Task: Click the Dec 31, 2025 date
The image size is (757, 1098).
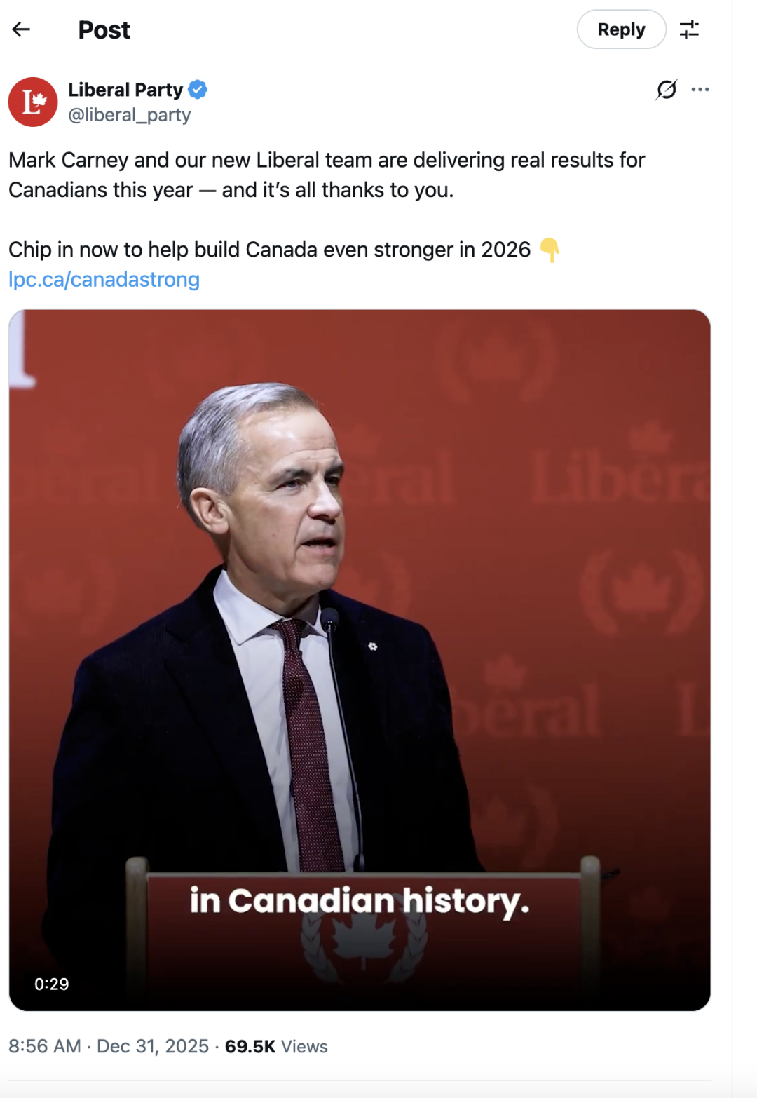Action: point(153,1046)
